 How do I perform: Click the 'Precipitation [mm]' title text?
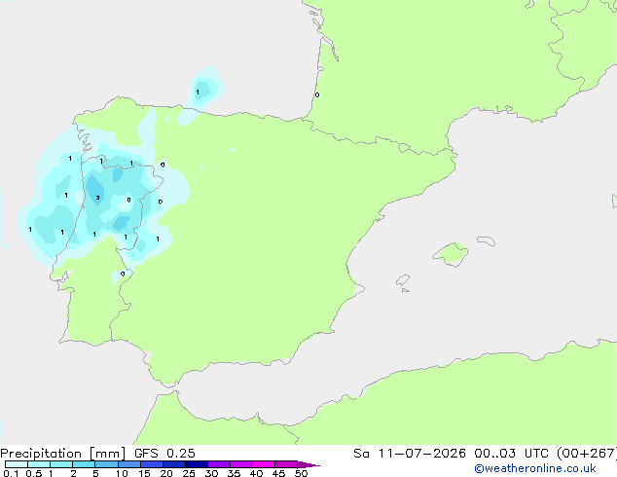point(62,454)
